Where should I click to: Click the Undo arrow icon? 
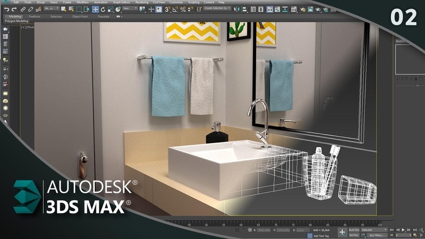(6, 10)
